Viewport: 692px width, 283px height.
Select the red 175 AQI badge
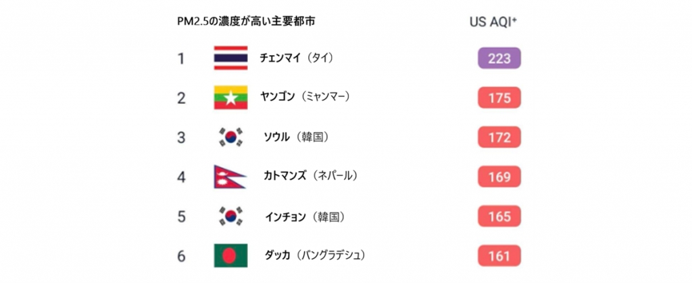click(499, 98)
